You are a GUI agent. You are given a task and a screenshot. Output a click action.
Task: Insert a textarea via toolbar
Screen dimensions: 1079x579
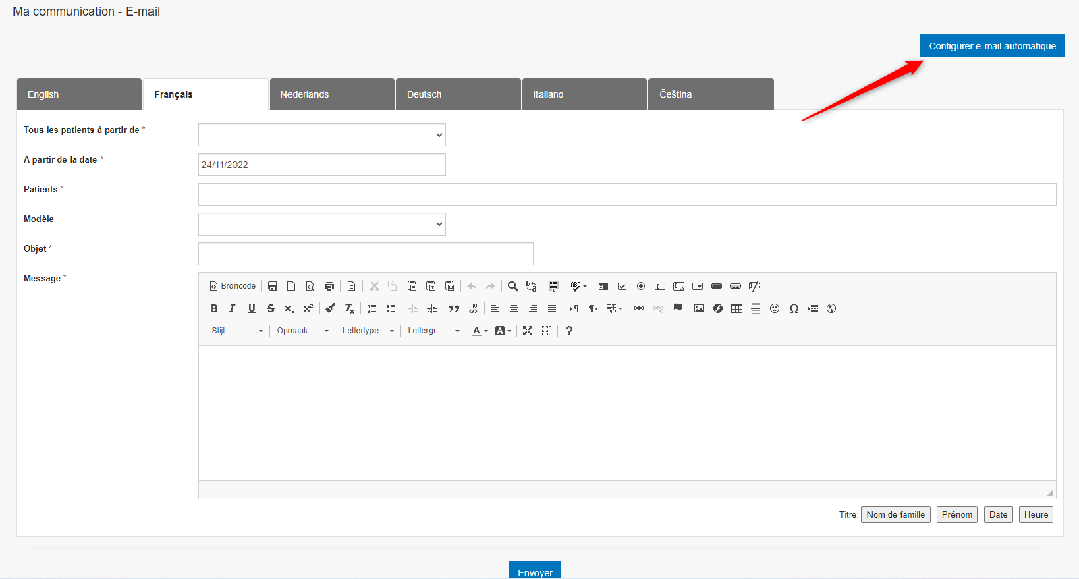click(679, 286)
